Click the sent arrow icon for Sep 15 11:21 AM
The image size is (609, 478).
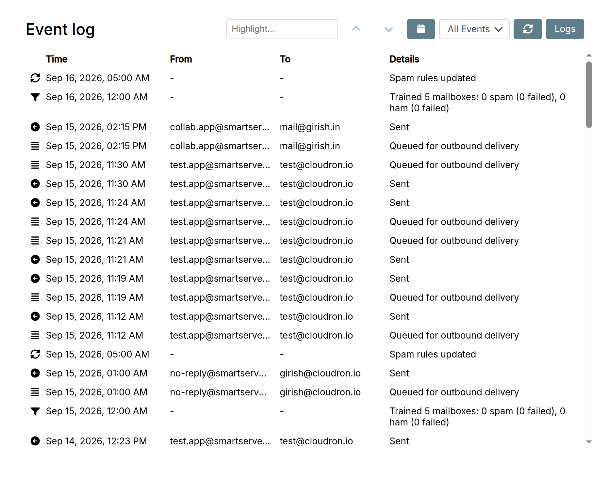35,260
